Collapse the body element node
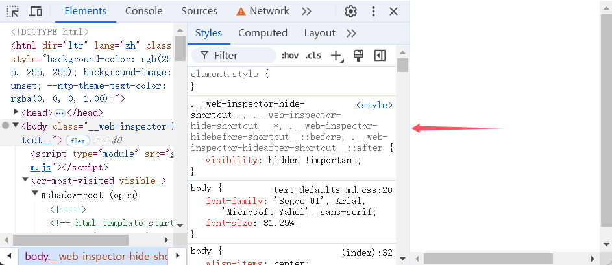 click(16, 126)
